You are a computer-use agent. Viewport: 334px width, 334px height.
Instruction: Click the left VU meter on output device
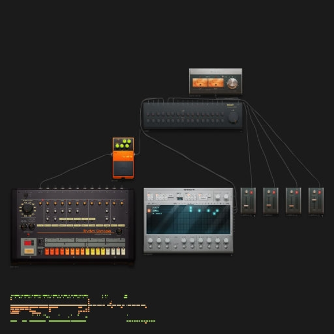coord(200,82)
